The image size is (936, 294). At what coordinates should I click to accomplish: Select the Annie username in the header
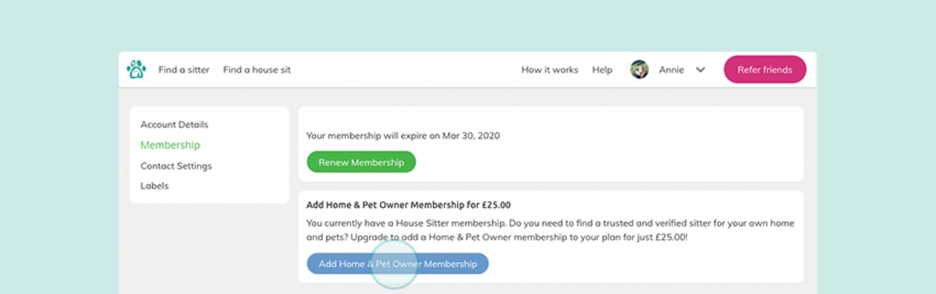(672, 69)
